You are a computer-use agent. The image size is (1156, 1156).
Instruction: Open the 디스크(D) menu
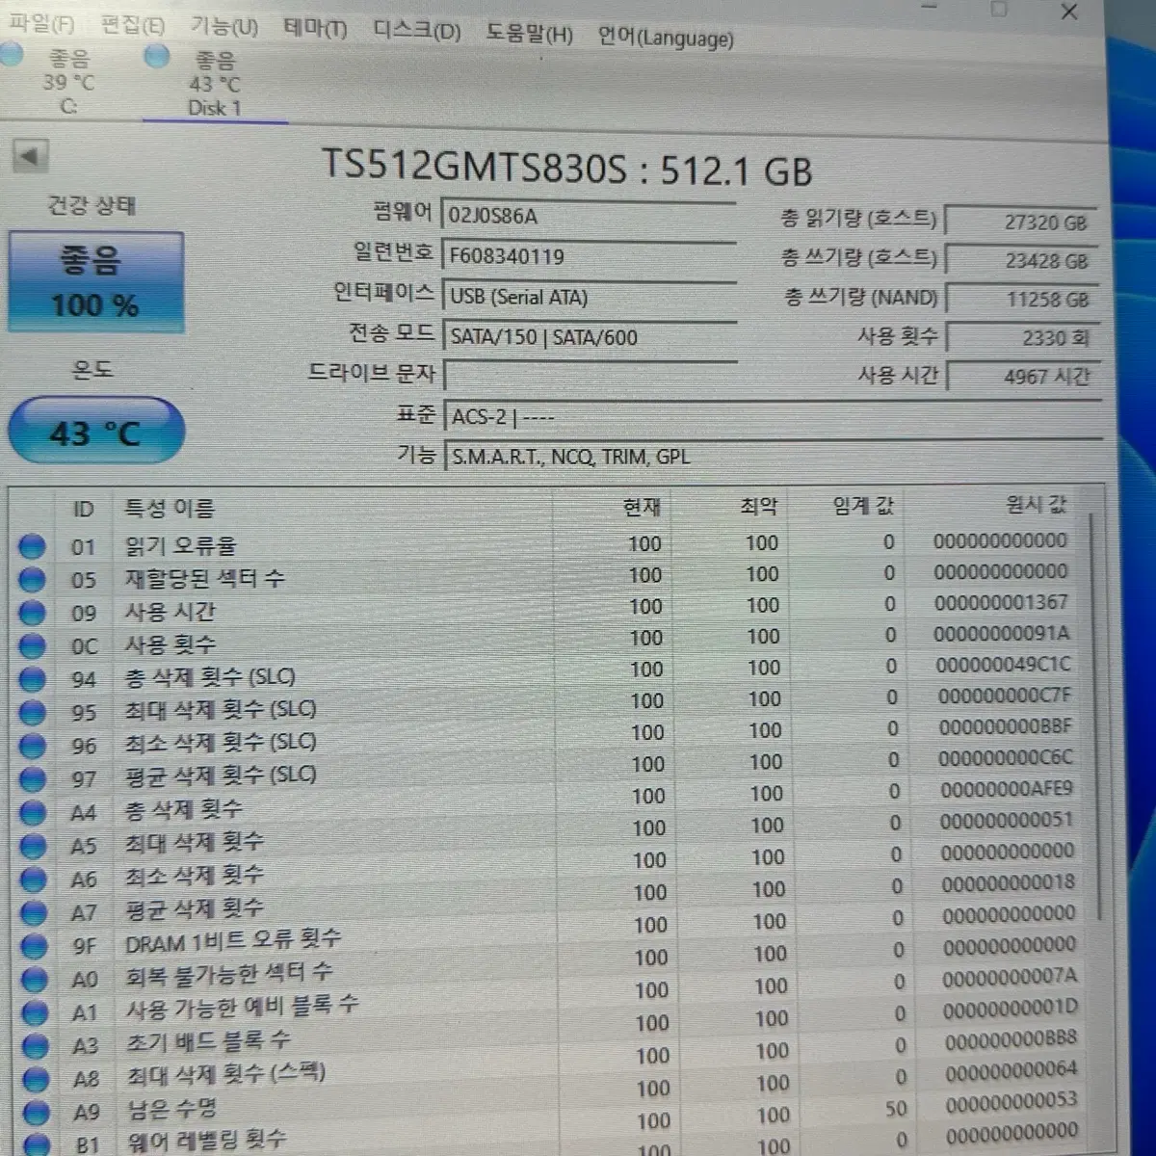[x=417, y=31]
